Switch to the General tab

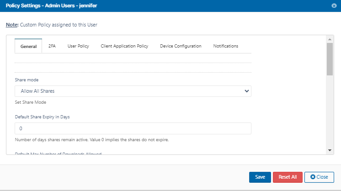click(x=28, y=46)
